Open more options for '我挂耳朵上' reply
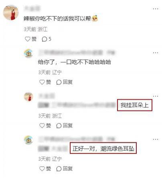The image size is (162, 178). (156, 96)
